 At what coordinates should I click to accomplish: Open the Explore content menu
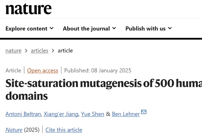(x=27, y=28)
